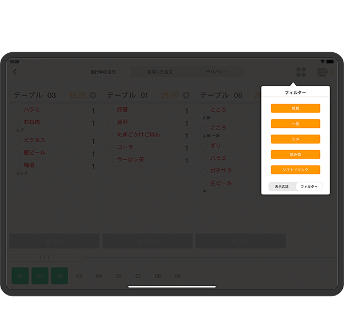Check the たまごかけごはん item circle
Screen dimensions: 344x326
(x=110, y=135)
